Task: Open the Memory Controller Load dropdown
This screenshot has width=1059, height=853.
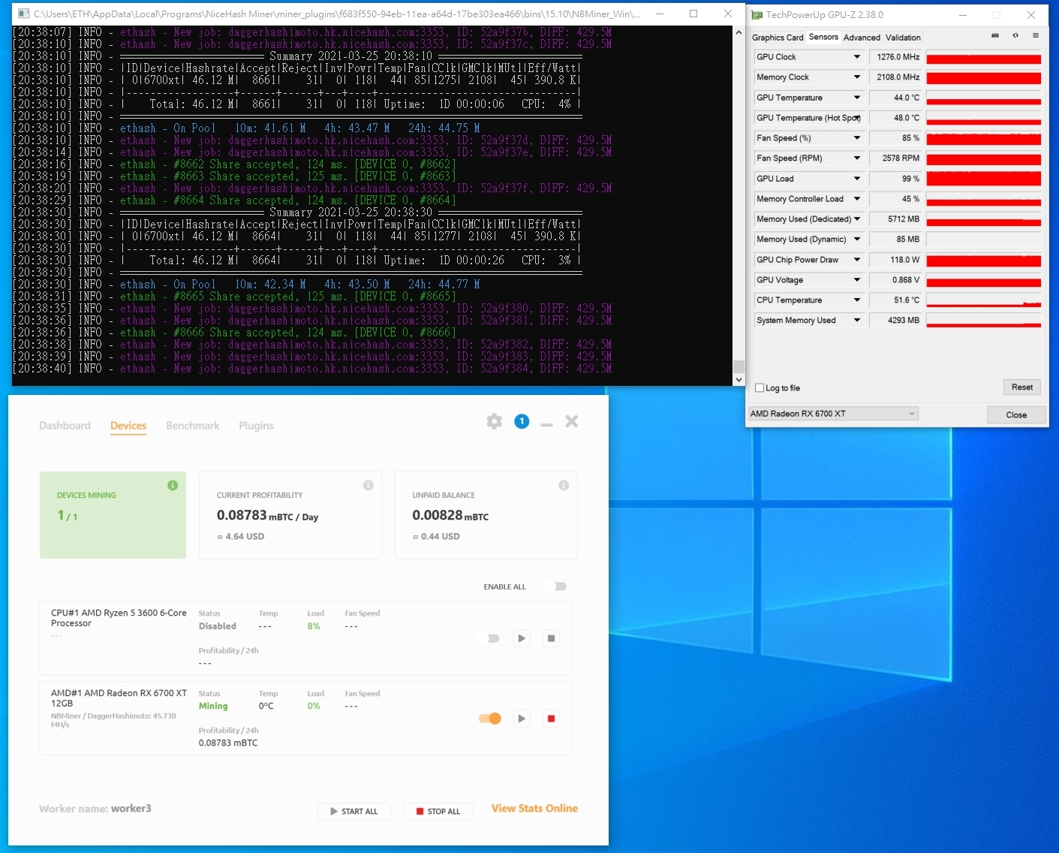Action: click(x=856, y=199)
